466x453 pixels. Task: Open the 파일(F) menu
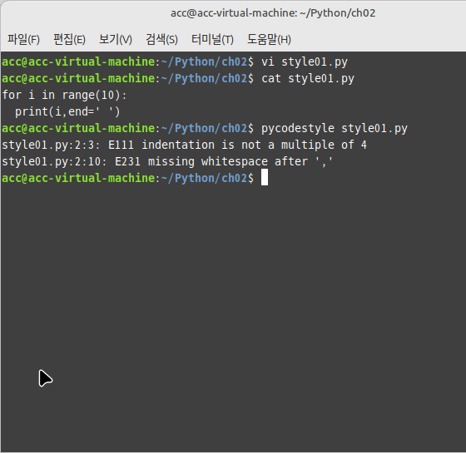pyautogui.click(x=23, y=39)
